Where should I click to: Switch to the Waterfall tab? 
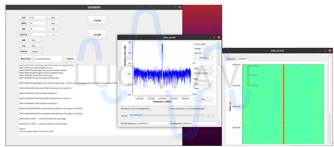point(242,58)
